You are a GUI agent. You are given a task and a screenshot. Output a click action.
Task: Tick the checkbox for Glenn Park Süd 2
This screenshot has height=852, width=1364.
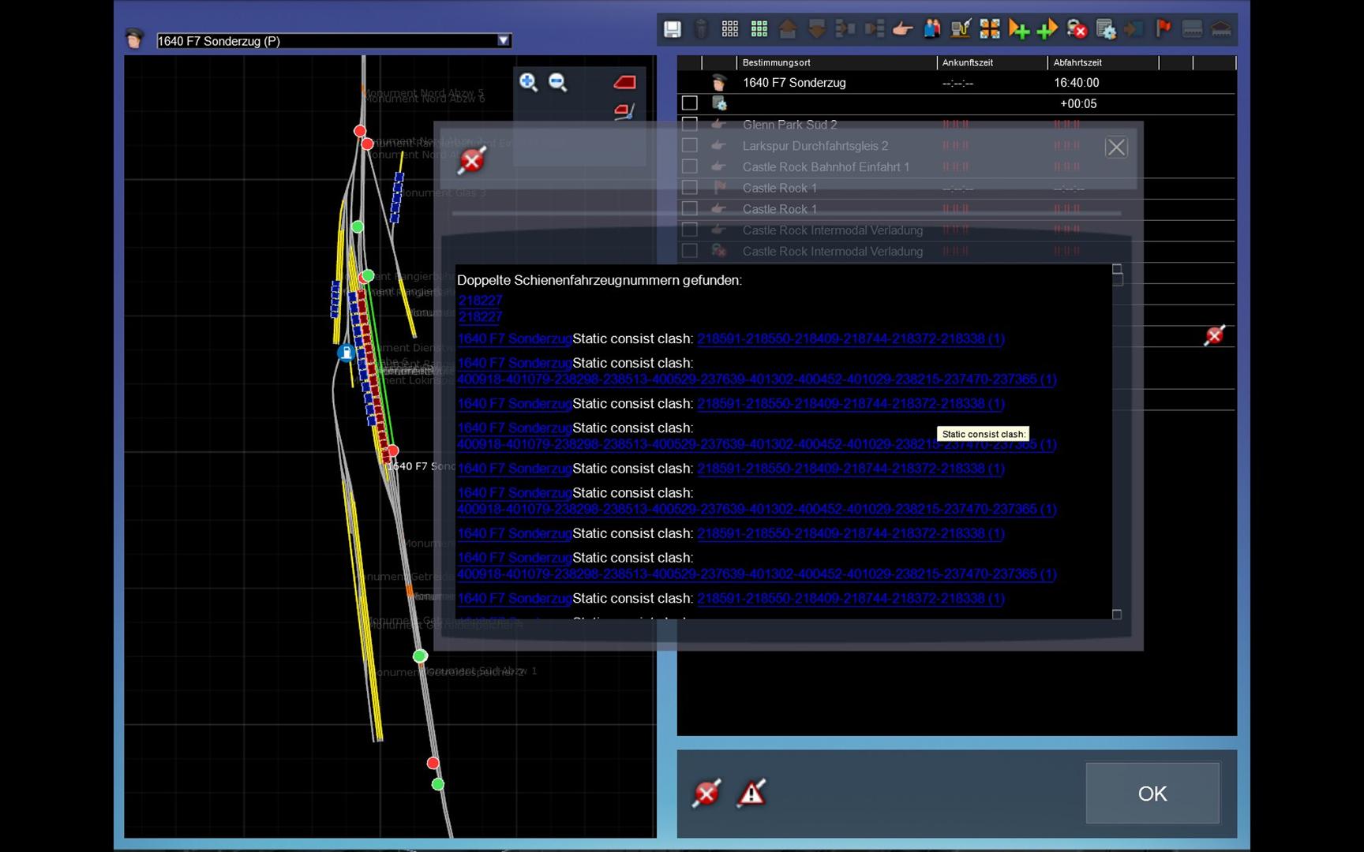coord(690,125)
